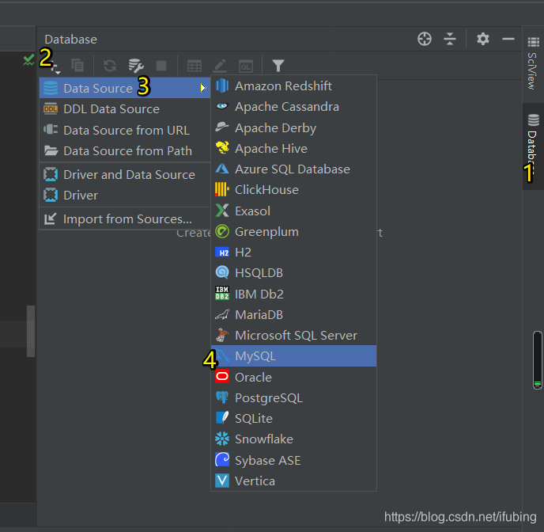This screenshot has width=544, height=532.
Task: Select Apache Derby data source
Action: coord(293,127)
